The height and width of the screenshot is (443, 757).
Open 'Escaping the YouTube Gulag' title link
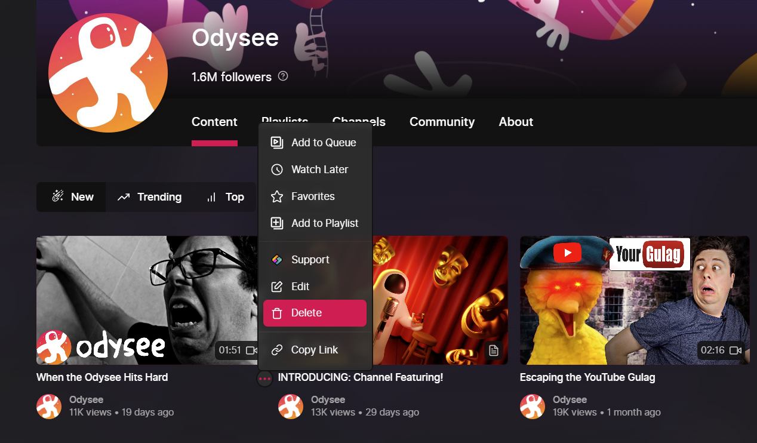pos(587,377)
